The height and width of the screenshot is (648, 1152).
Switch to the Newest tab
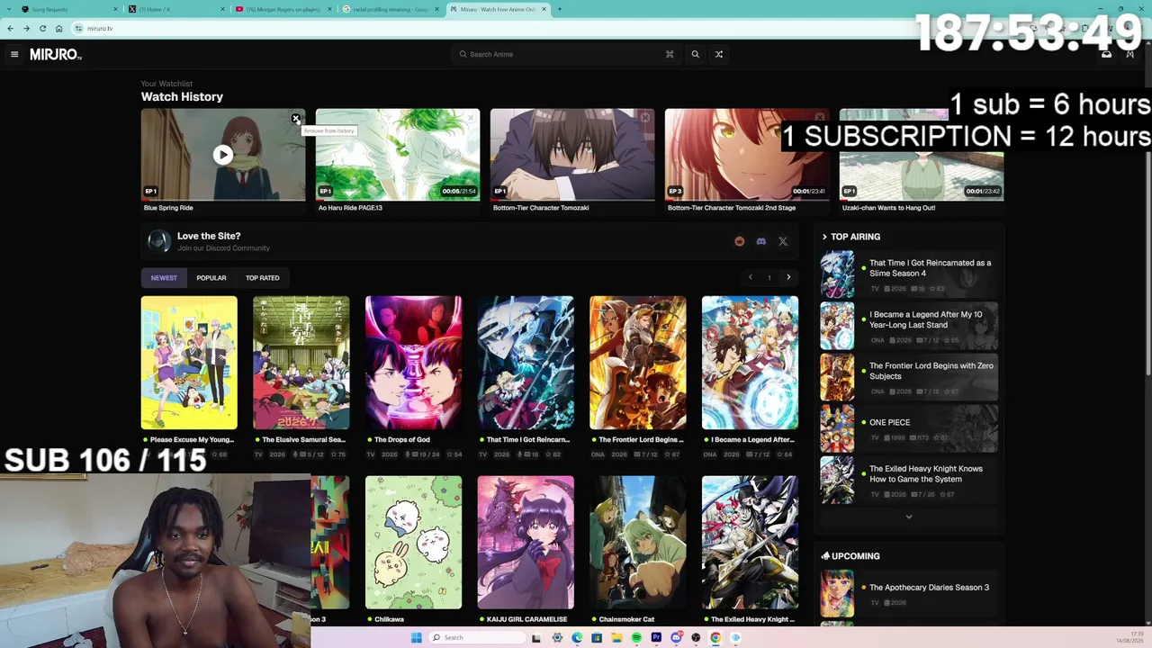click(x=164, y=277)
